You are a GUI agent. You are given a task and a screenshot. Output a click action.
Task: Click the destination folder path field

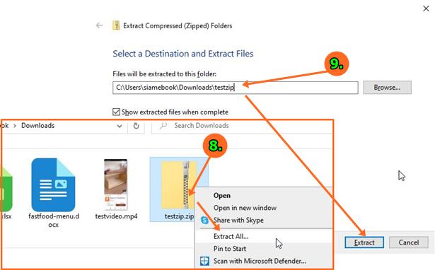pyautogui.click(x=236, y=88)
